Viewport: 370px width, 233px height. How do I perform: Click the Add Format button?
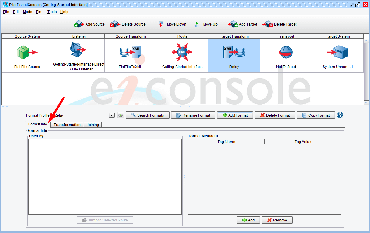(x=235, y=115)
